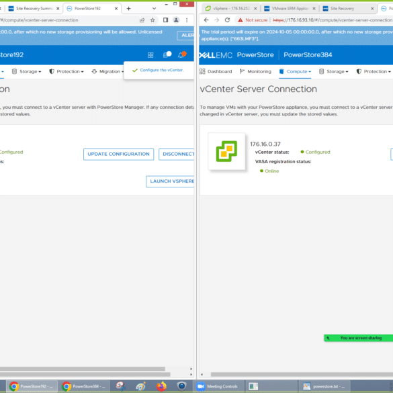This screenshot has height=393, width=393.
Task: Expand the Storage menu in PowerStore192
Action: [27, 71]
